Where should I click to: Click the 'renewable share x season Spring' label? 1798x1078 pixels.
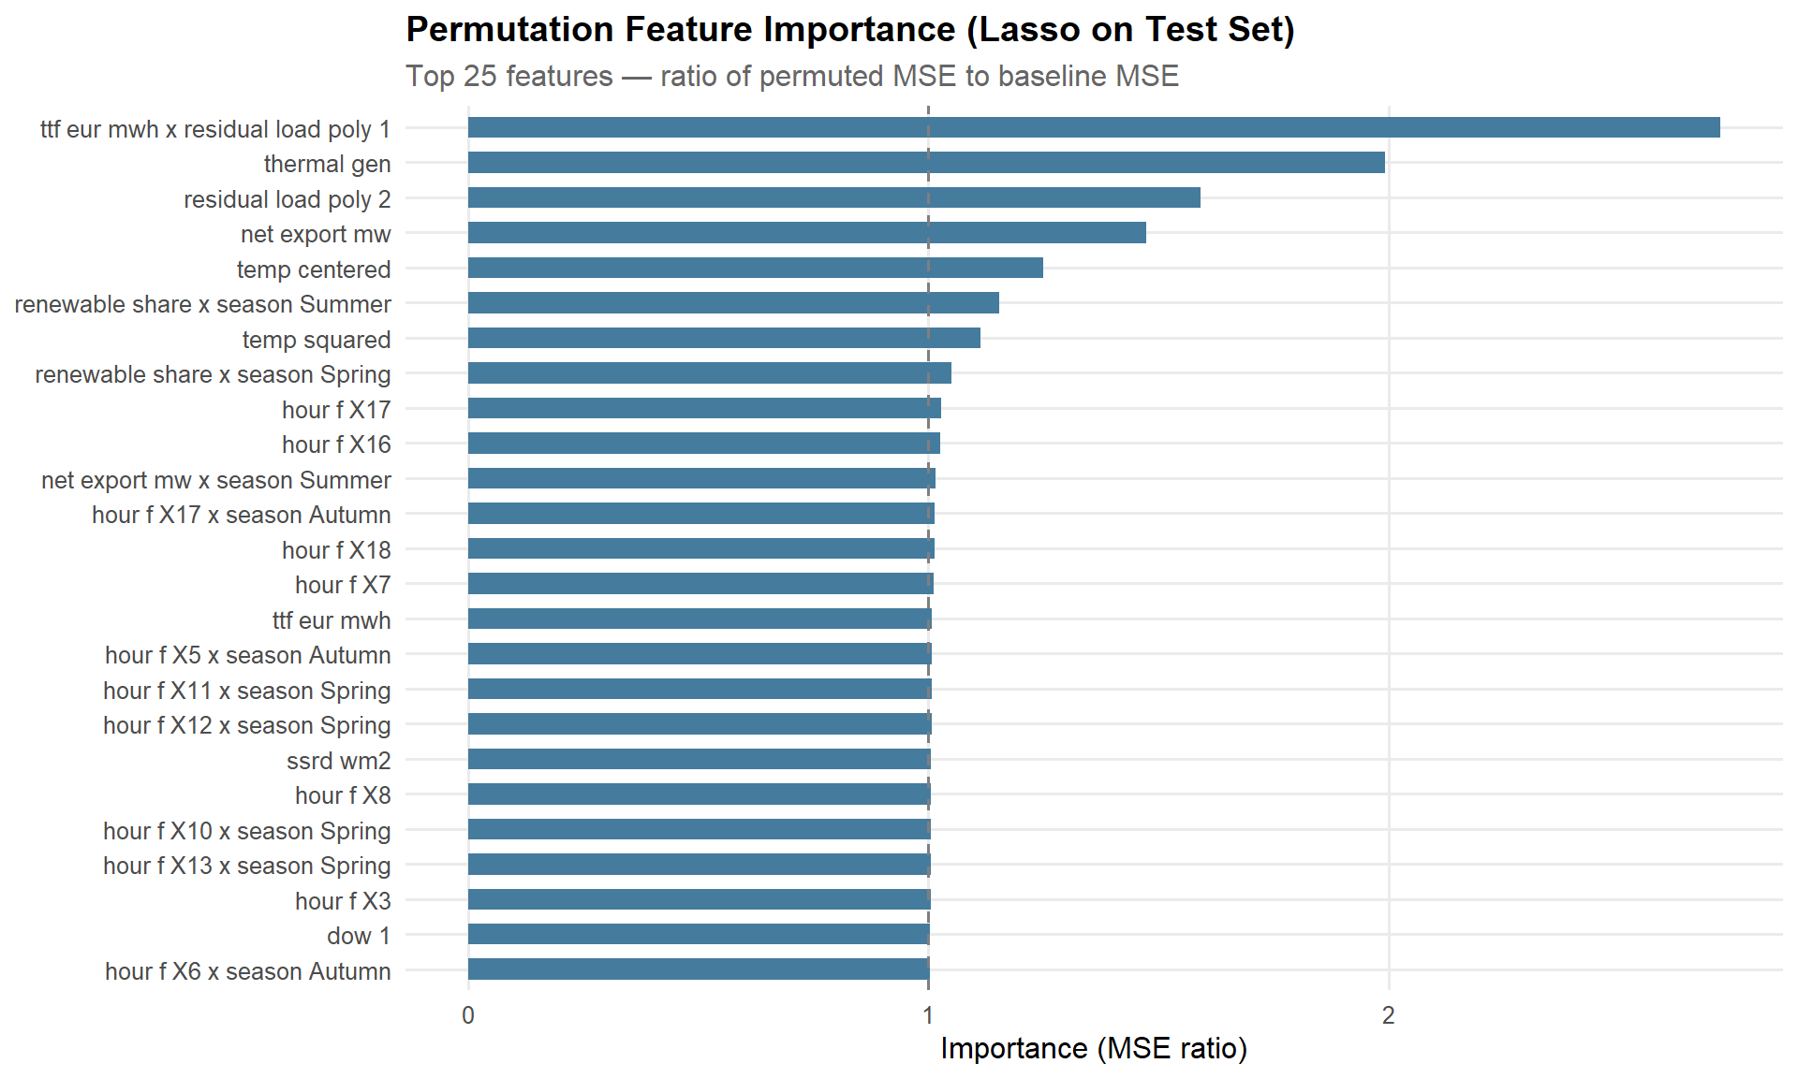tap(213, 374)
